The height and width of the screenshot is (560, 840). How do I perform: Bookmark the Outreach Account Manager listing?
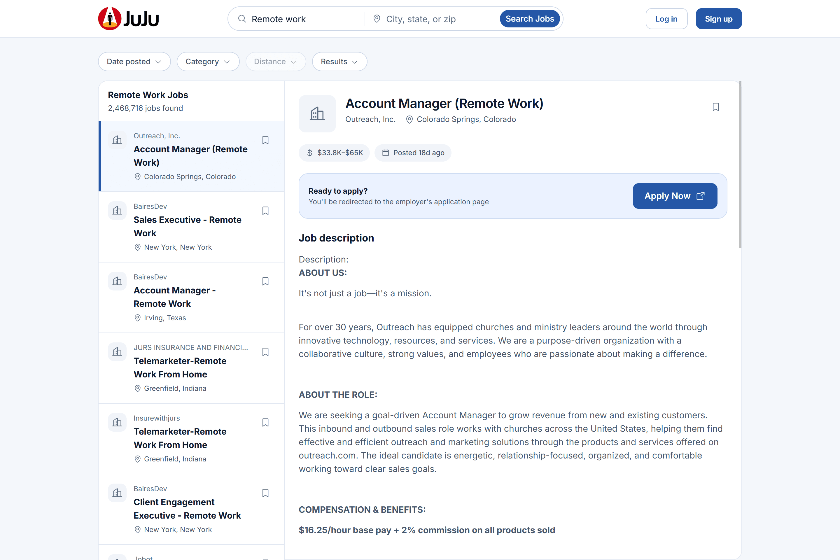(x=265, y=140)
